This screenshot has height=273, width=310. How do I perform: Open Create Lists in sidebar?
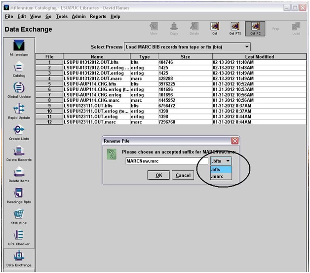(x=19, y=132)
